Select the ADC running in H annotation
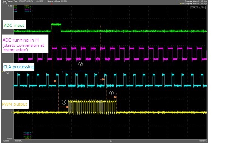Viewport: 233px width, 143px height. [25, 44]
